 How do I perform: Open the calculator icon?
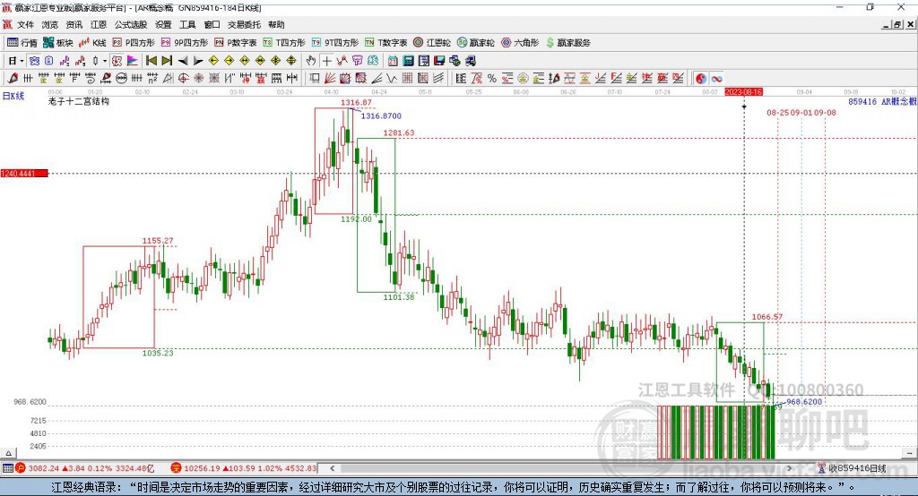tap(409, 61)
